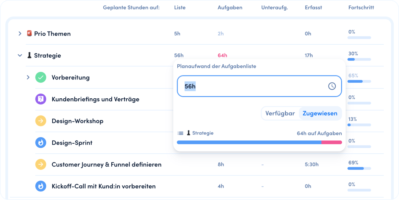Viewport: 399px width, 200px height.
Task: Click the blue-pink allocation bar in popup
Action: pyautogui.click(x=259, y=142)
